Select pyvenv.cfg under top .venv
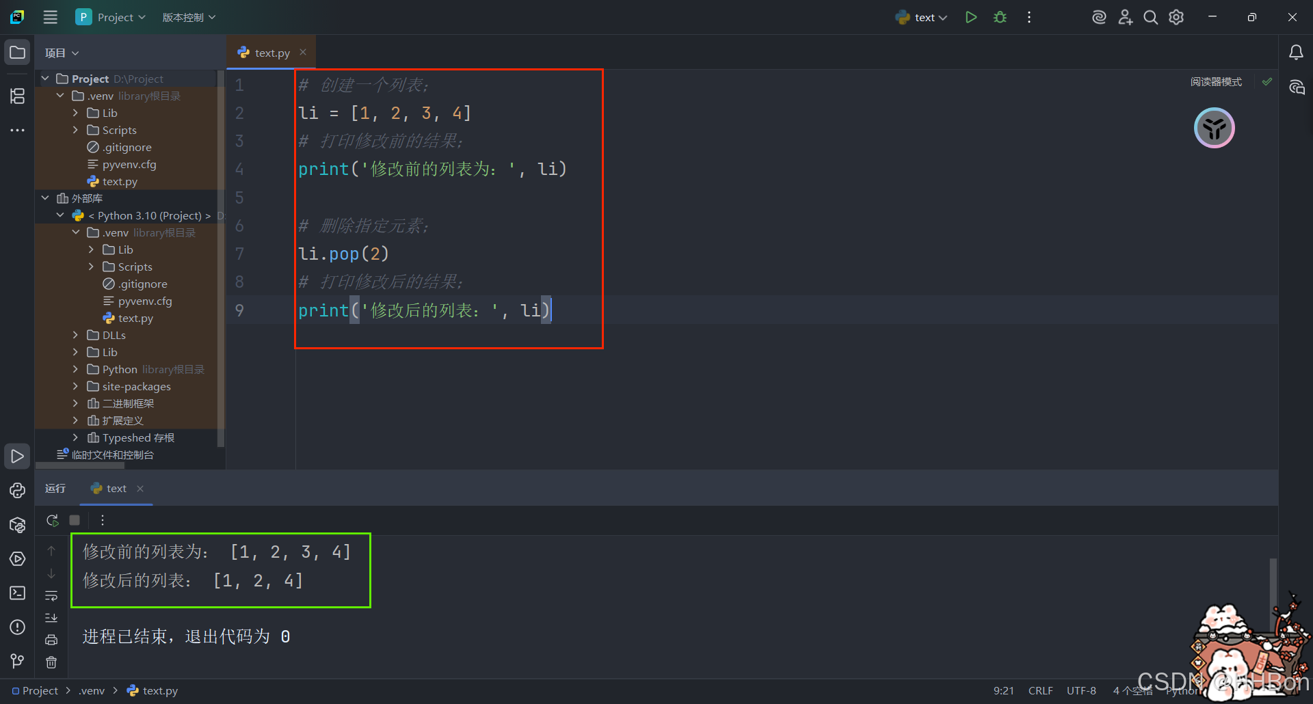The height and width of the screenshot is (704, 1313). tap(129, 164)
